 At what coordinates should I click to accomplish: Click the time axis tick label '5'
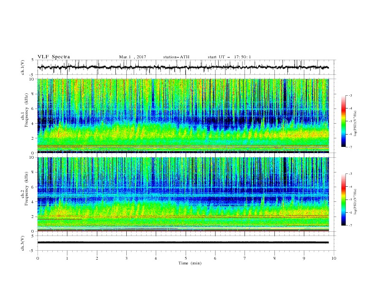pyautogui.click(x=186, y=258)
